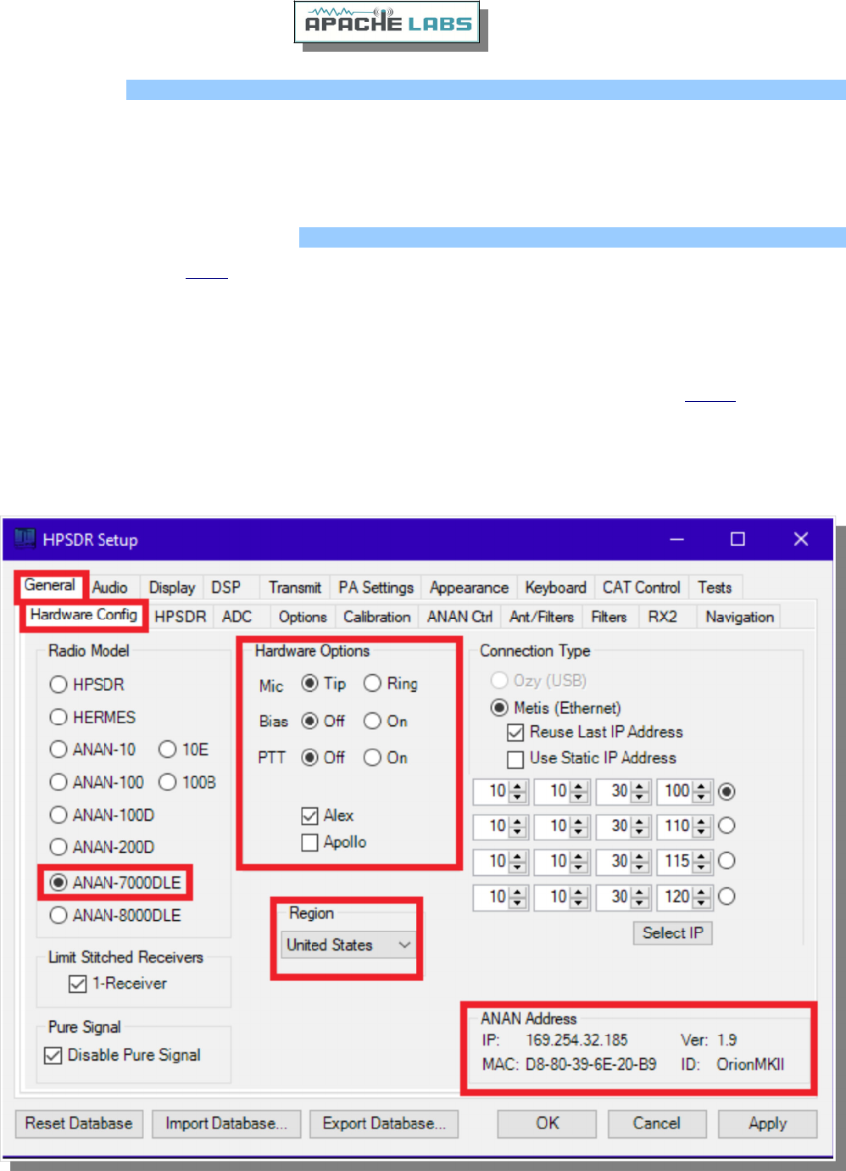Open the Calibration sub-tab
Screen dimensions: 846x1171
pyautogui.click(x=377, y=616)
